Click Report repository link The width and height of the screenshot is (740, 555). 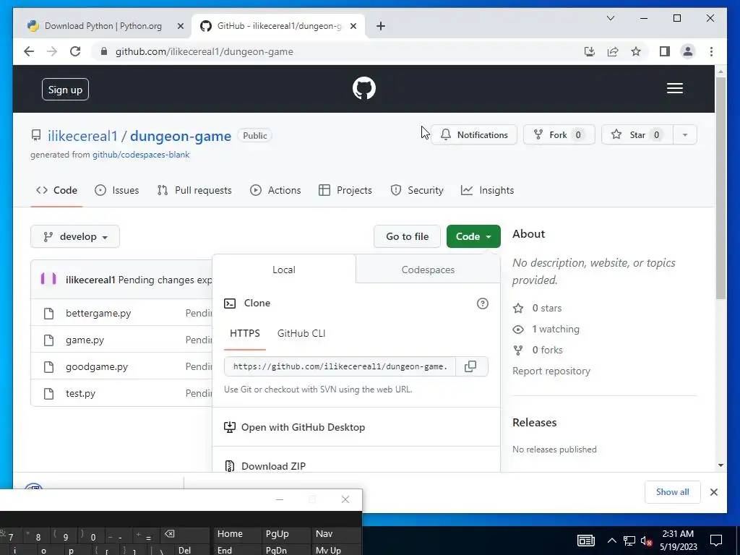[551, 371]
